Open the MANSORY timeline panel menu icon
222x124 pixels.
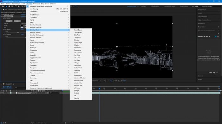(13, 84)
